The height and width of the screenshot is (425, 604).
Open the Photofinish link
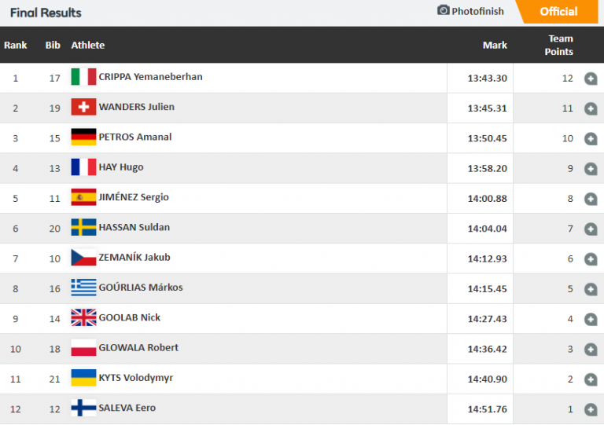tap(477, 11)
